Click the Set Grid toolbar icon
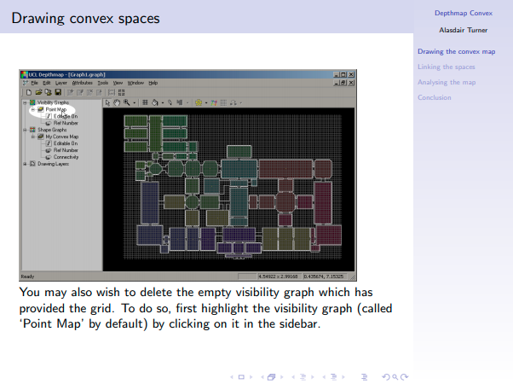 [x=145, y=103]
